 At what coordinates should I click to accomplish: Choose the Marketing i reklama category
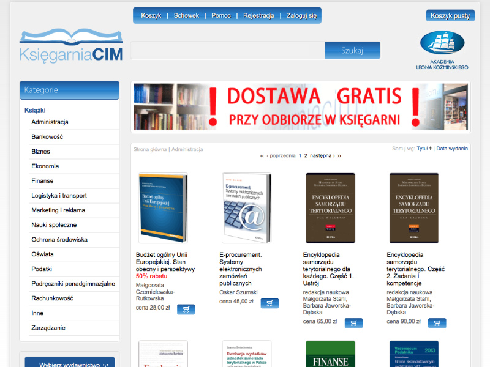click(x=58, y=210)
